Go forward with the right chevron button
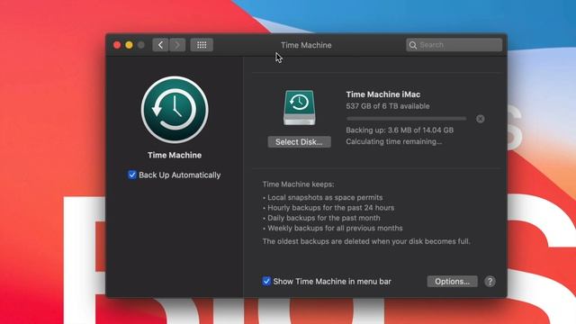 click(x=177, y=45)
